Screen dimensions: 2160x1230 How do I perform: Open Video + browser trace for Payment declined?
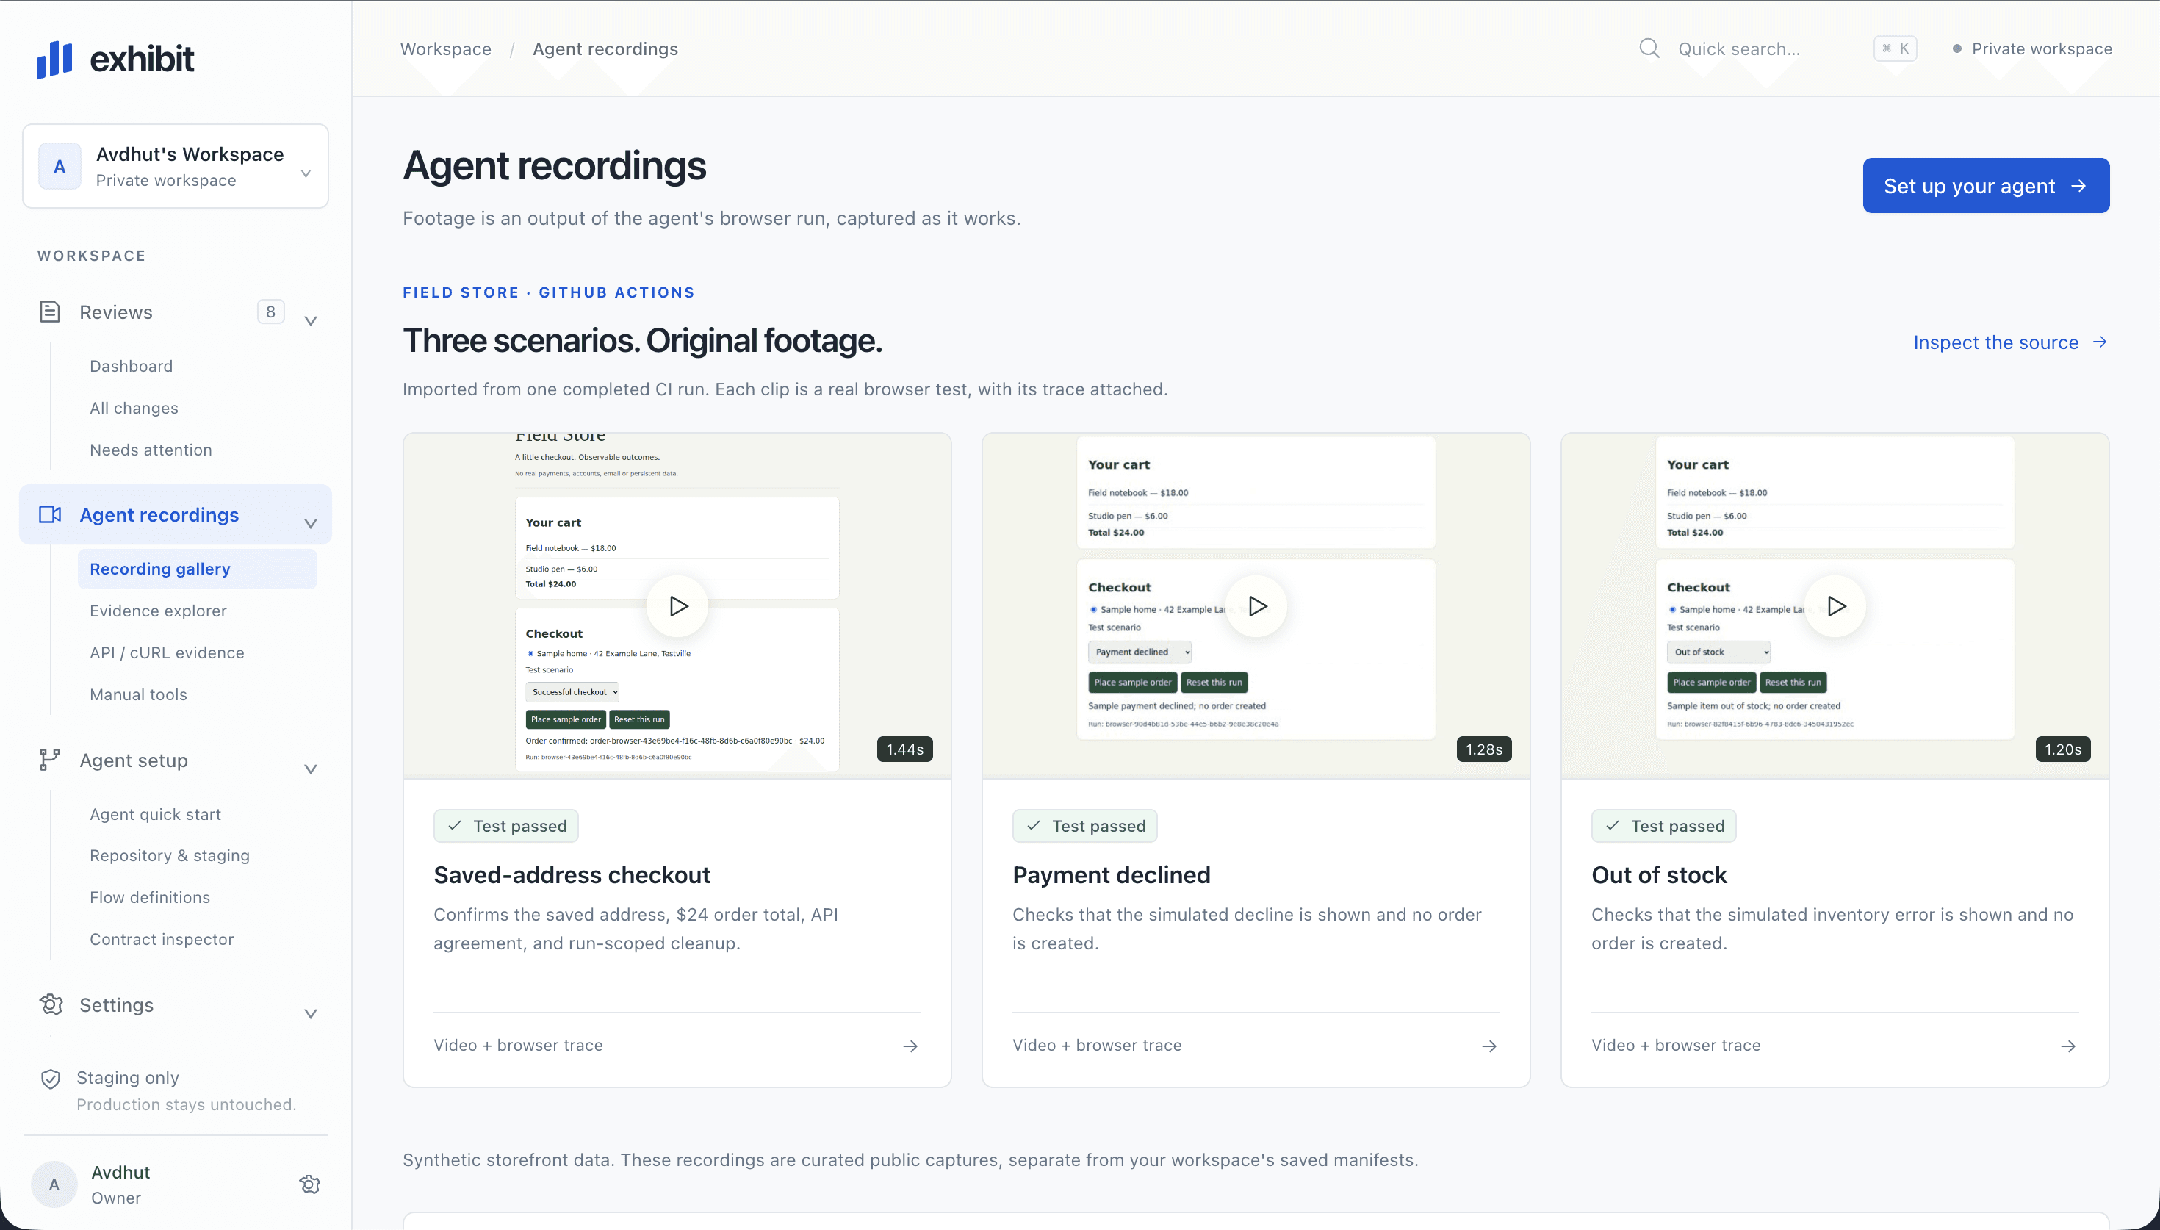pos(1256,1046)
